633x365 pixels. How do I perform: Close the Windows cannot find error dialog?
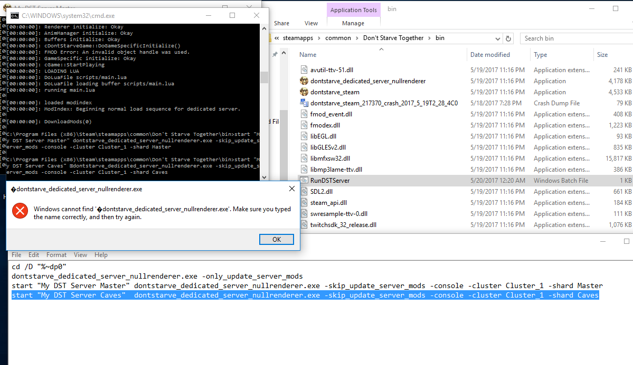click(x=292, y=189)
